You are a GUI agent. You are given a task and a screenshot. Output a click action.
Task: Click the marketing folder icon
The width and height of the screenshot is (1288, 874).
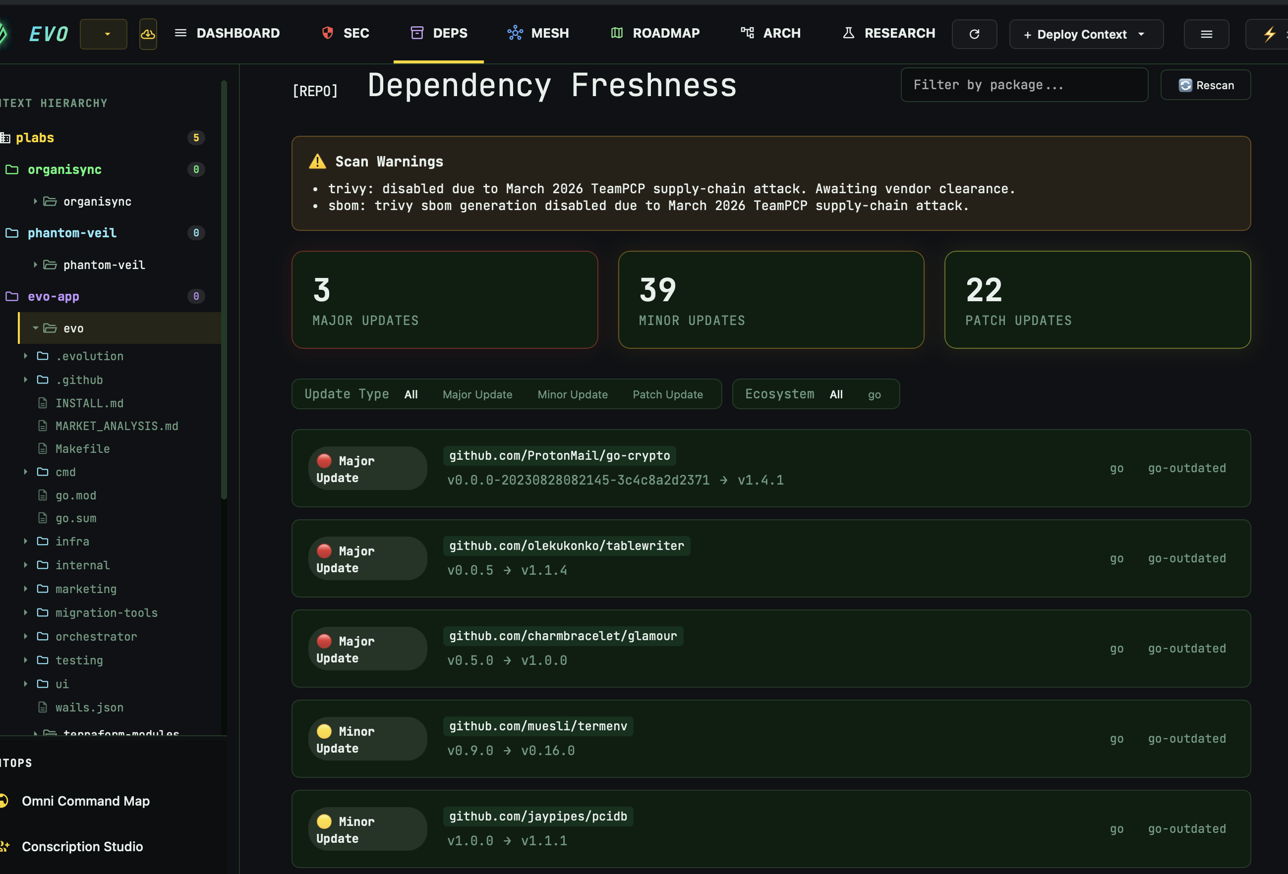click(43, 589)
